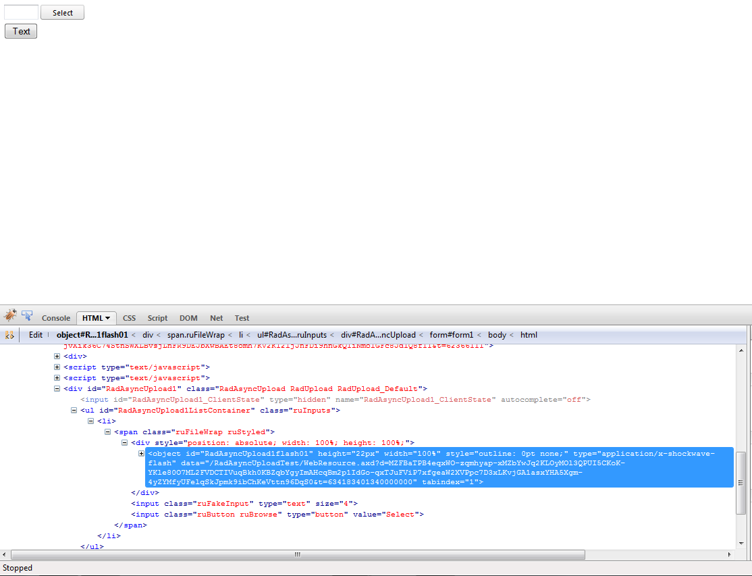Select the RadAsyncUpload1_ClientState hidden input line
This screenshot has height=576, width=752.
(x=335, y=400)
